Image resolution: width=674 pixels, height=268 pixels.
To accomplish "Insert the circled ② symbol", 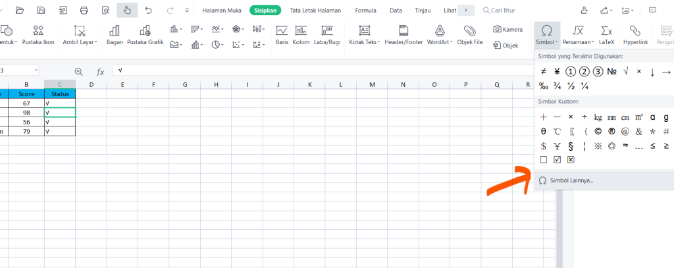I will 584,71.
